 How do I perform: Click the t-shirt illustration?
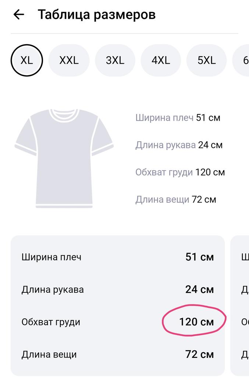pos(64,158)
